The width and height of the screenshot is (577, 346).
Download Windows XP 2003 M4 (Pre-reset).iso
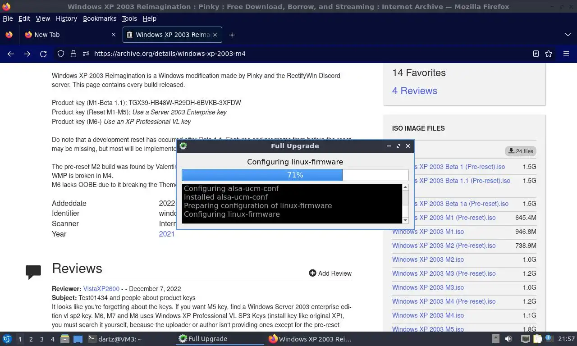(444, 301)
